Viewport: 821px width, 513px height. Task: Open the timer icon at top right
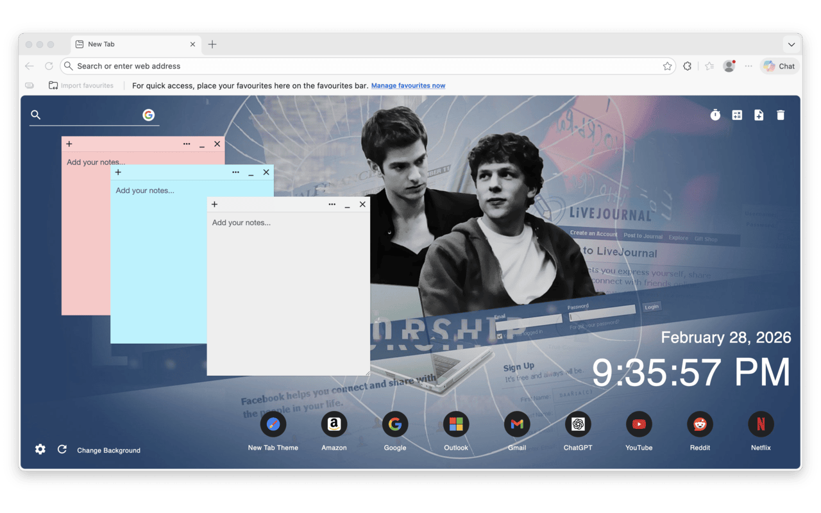(x=715, y=115)
